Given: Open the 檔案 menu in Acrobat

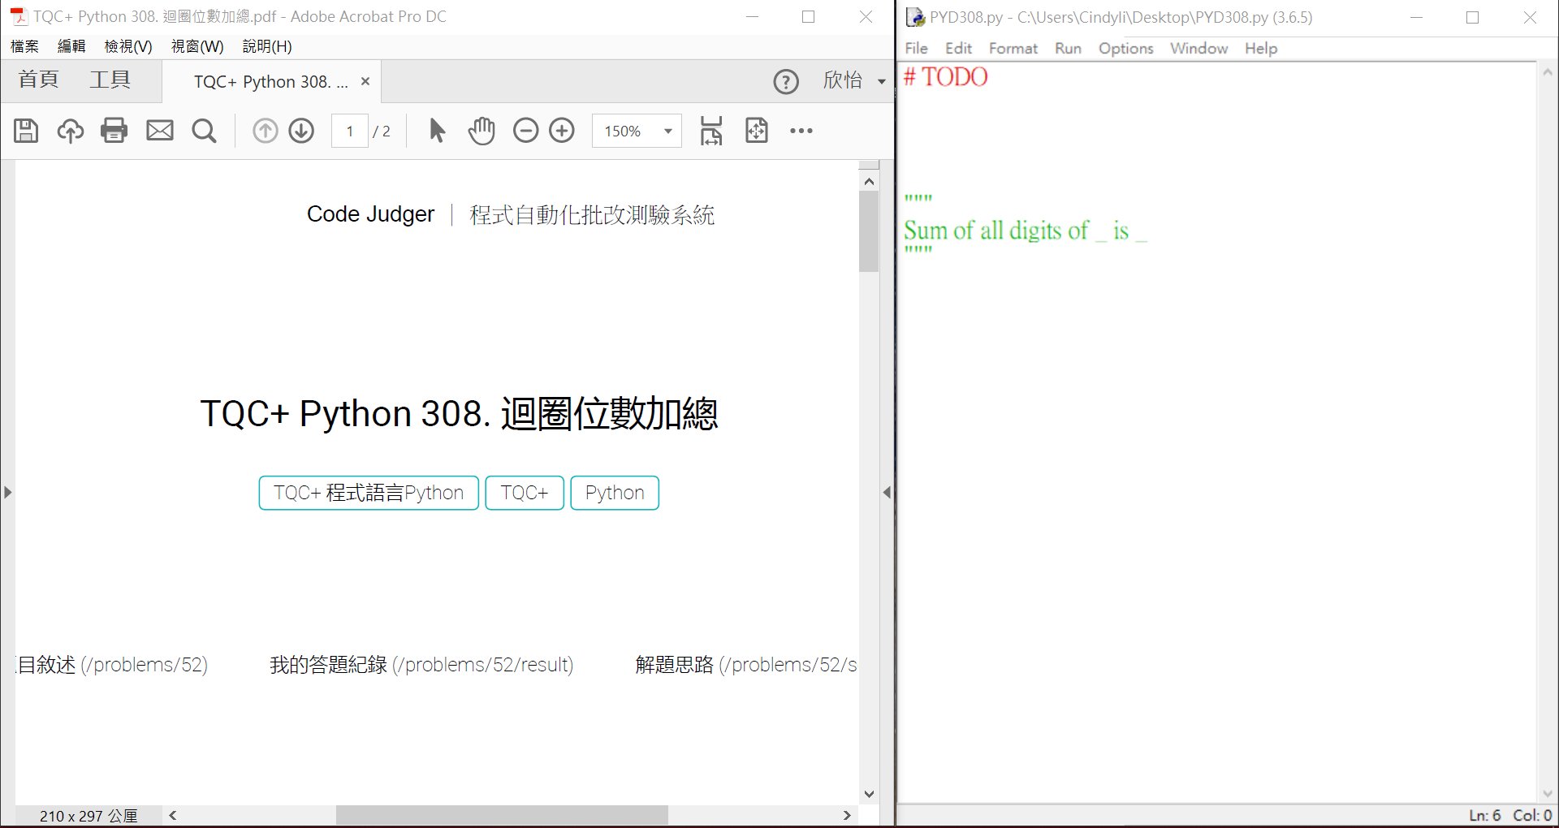Looking at the screenshot, I should (24, 46).
